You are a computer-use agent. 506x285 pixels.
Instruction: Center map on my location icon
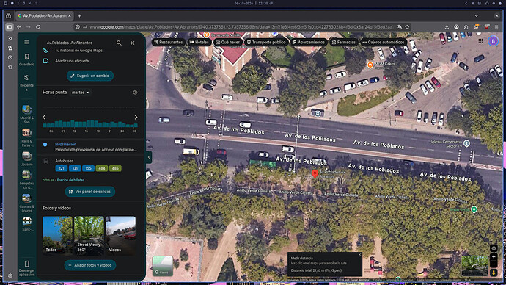(494, 248)
